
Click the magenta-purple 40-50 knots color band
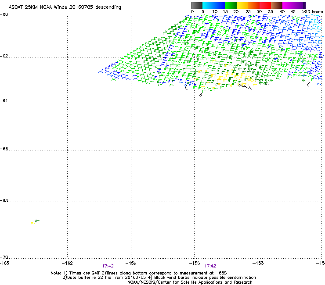point(294,5)
